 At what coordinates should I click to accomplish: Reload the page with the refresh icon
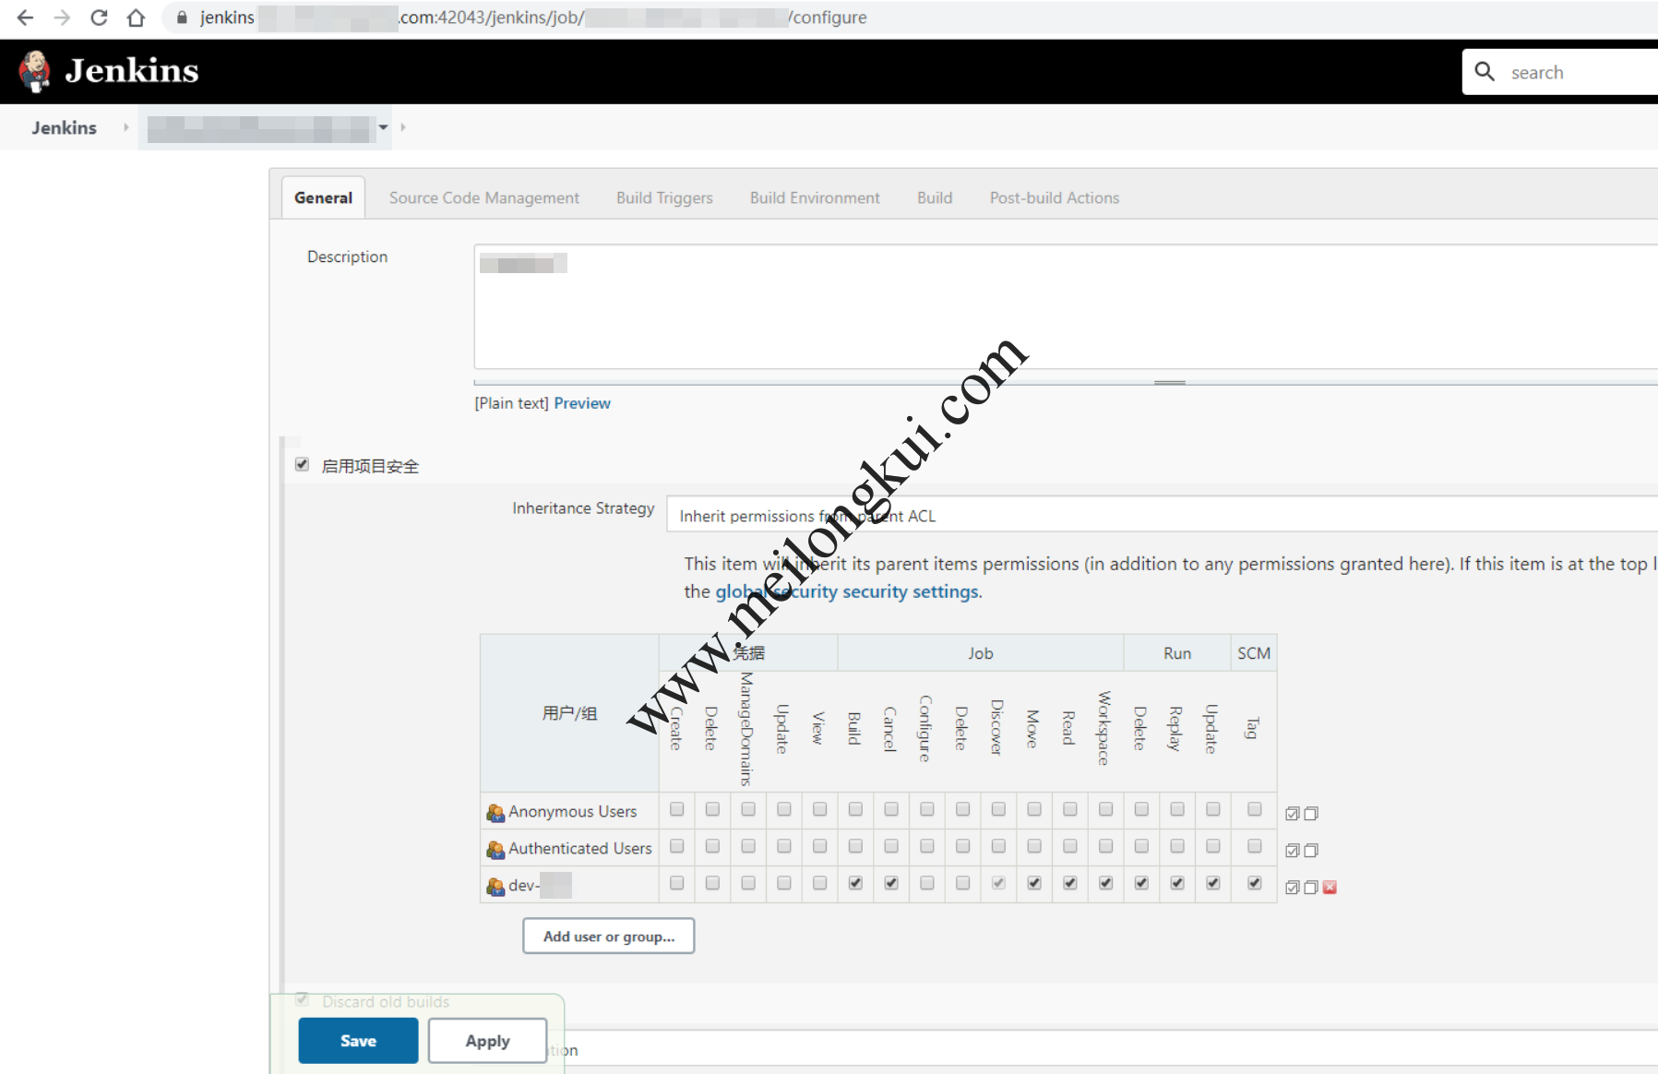point(99,18)
